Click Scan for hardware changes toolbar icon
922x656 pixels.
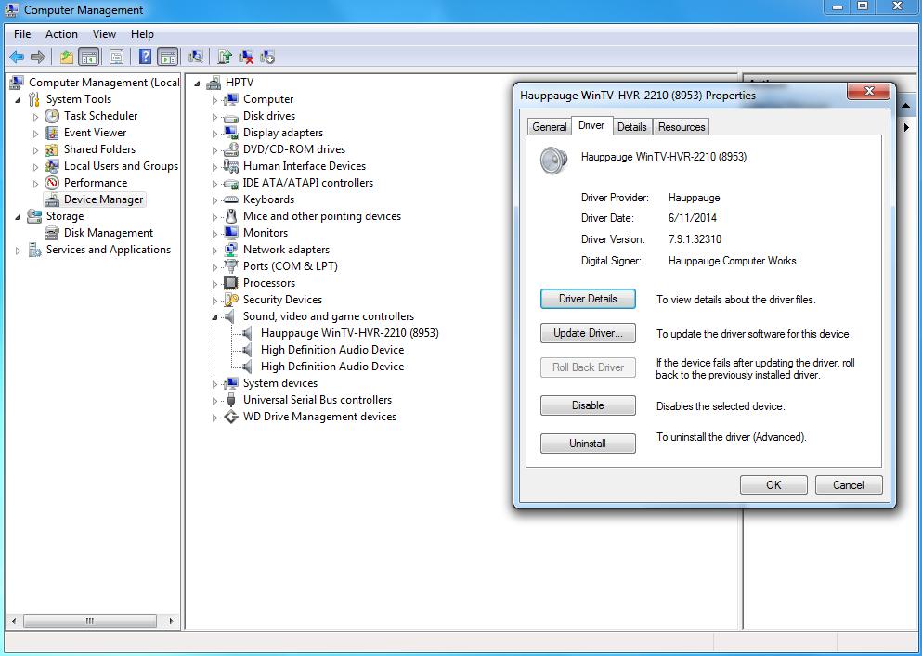point(196,58)
